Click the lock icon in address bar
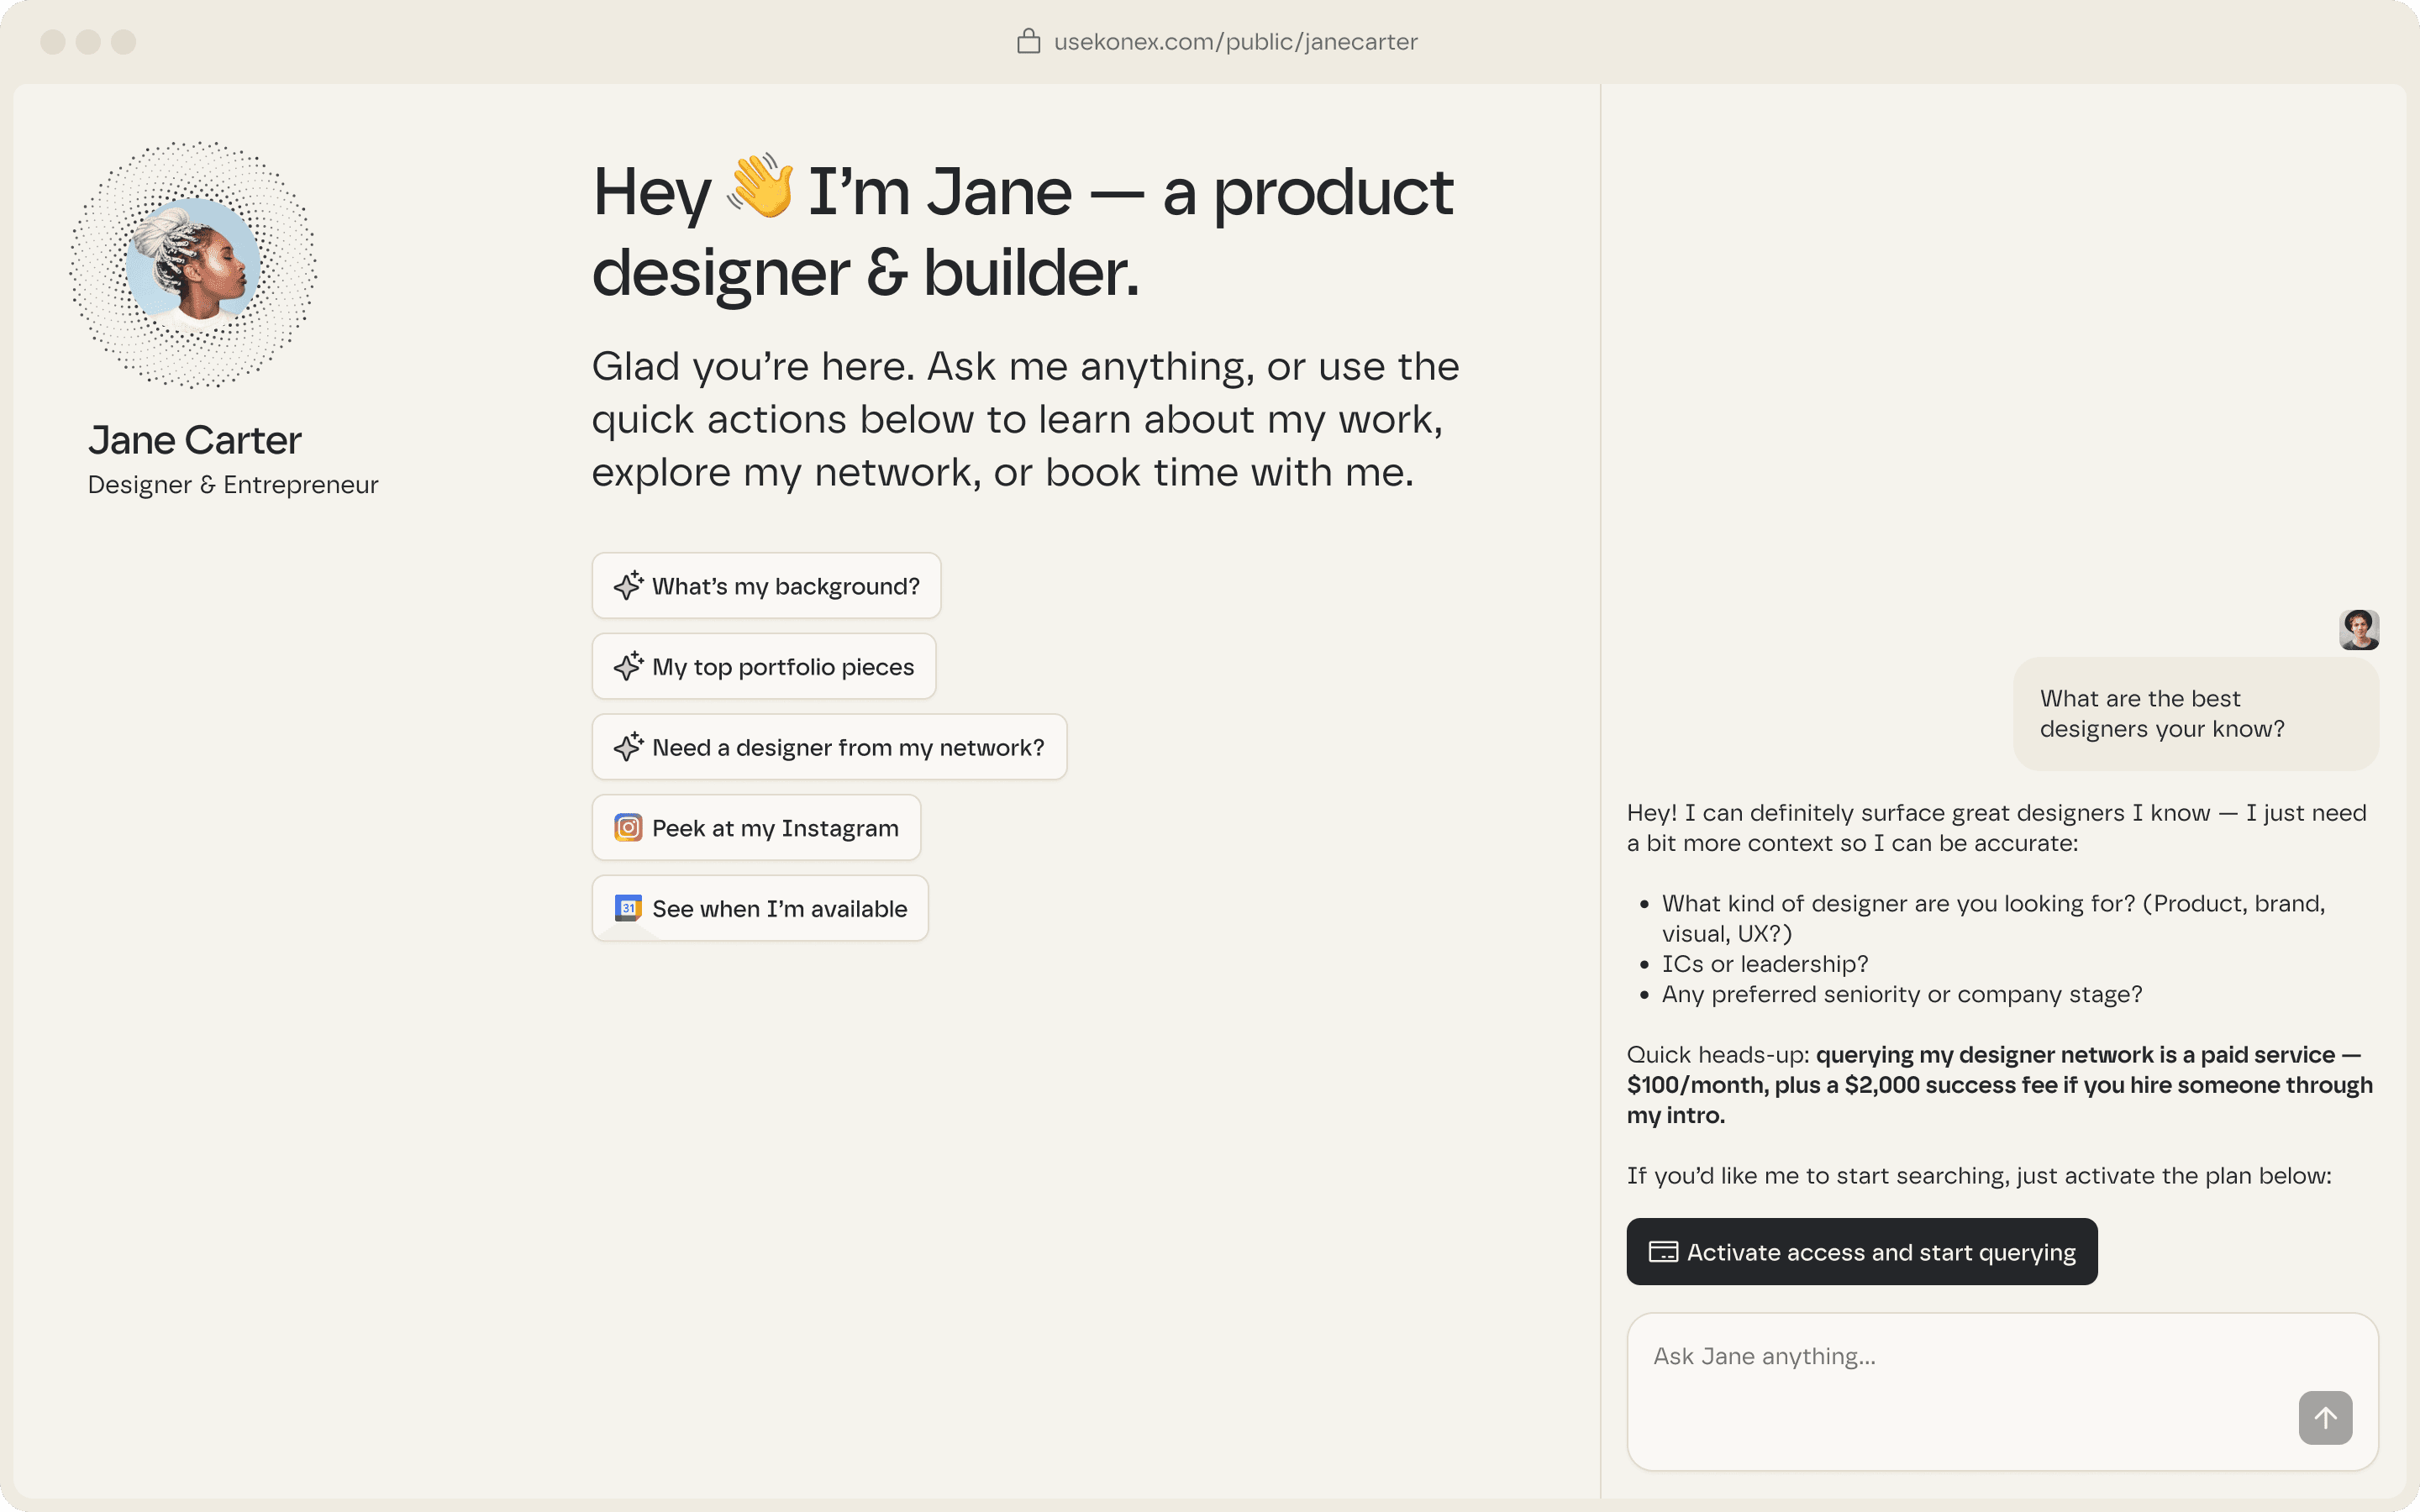2420x1512 pixels. pos(1028,42)
